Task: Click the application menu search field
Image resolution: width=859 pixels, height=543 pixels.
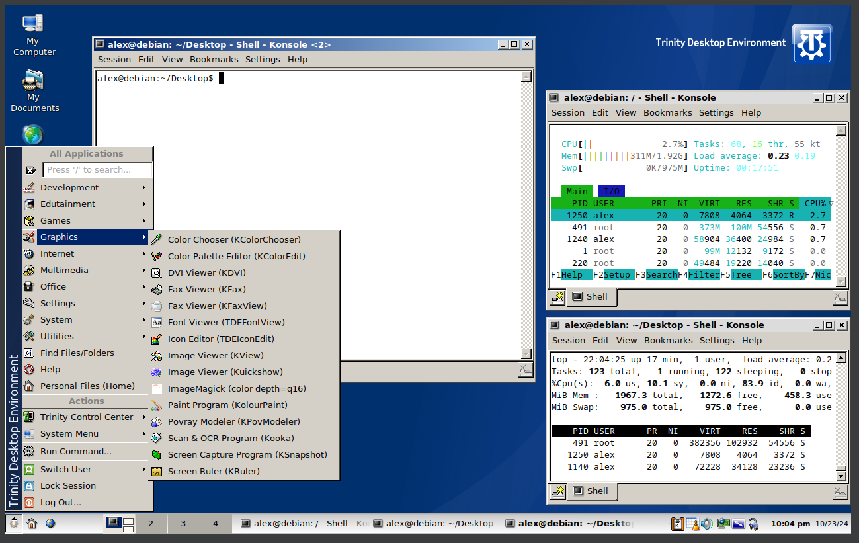Action: pyautogui.click(x=97, y=170)
